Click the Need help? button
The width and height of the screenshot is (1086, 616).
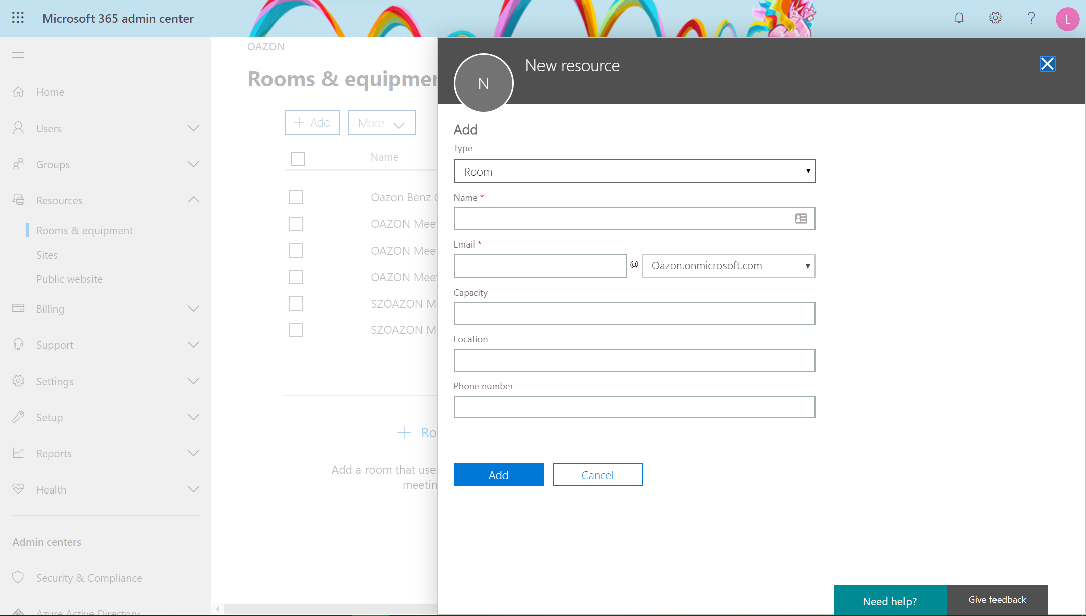point(890,600)
